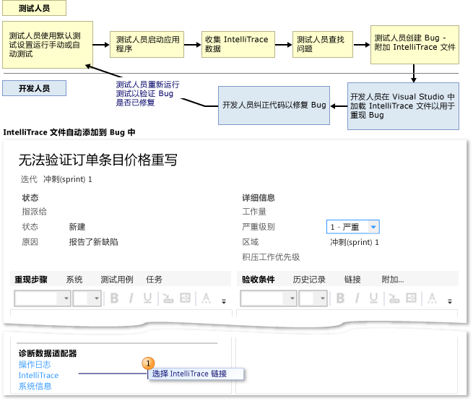
Task: Click the 原因 value 报告了新缺陷
Action: pyautogui.click(x=93, y=242)
